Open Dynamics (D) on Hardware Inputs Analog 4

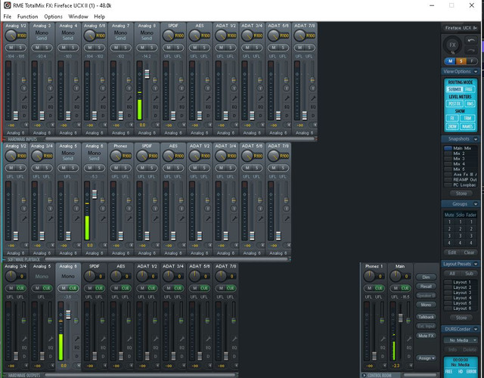pos(76,116)
